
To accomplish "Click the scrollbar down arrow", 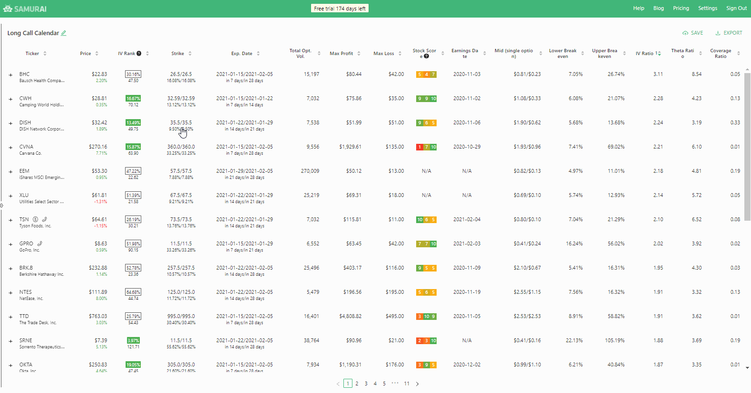I will pos(747,368).
